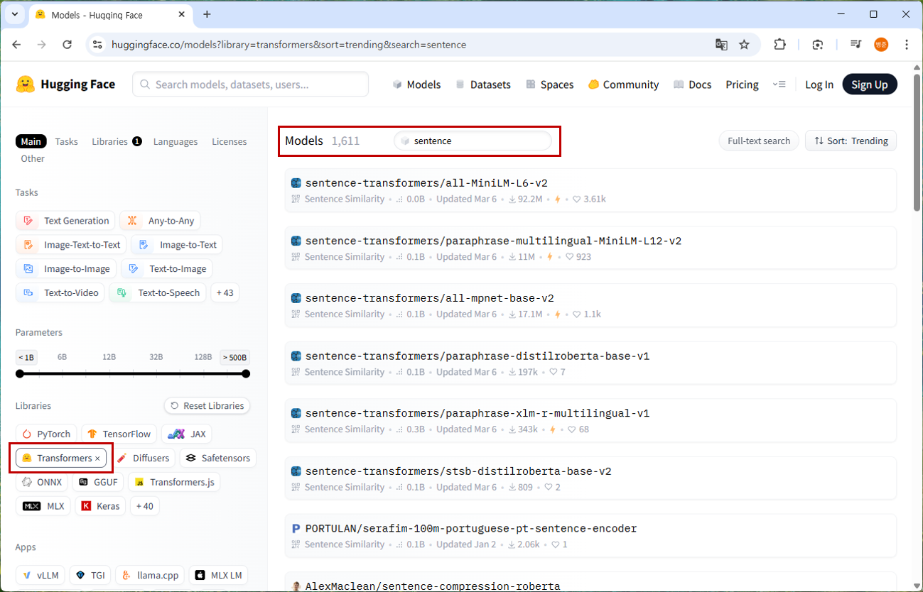Click the right handle of Parameters slider
The width and height of the screenshot is (923, 592).
246,374
